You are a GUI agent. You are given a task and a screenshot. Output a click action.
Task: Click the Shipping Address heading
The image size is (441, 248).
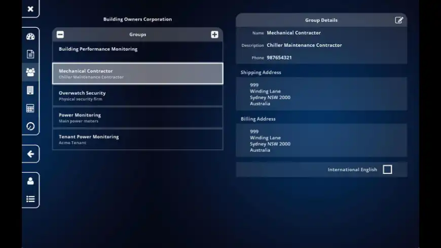point(261,72)
